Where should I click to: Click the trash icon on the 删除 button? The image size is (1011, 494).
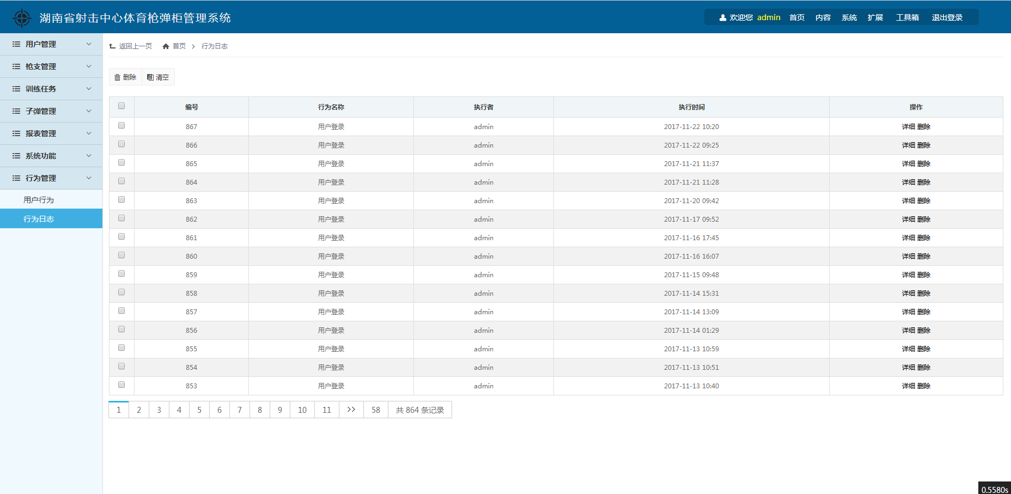[x=117, y=77]
